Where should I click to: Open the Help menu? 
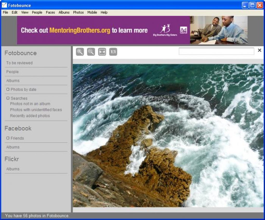(x=104, y=12)
